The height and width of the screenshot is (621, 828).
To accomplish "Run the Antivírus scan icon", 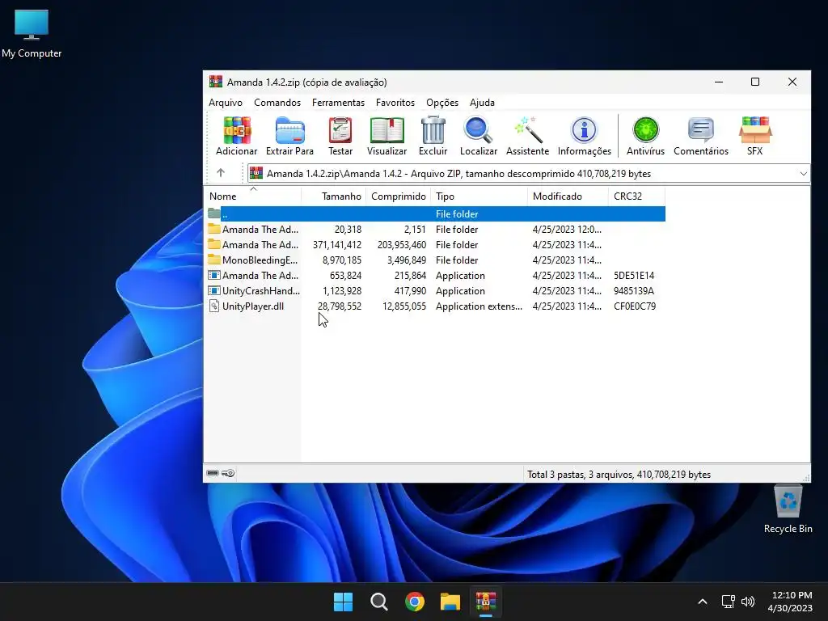I will pos(645,136).
